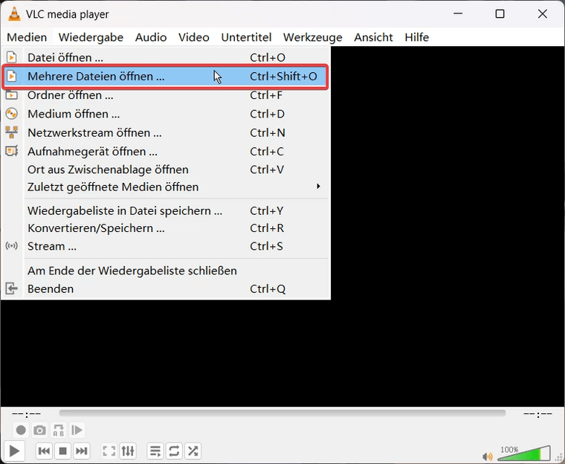
Task: Select 'Medium öffnen ...' menu item
Action: [165, 114]
